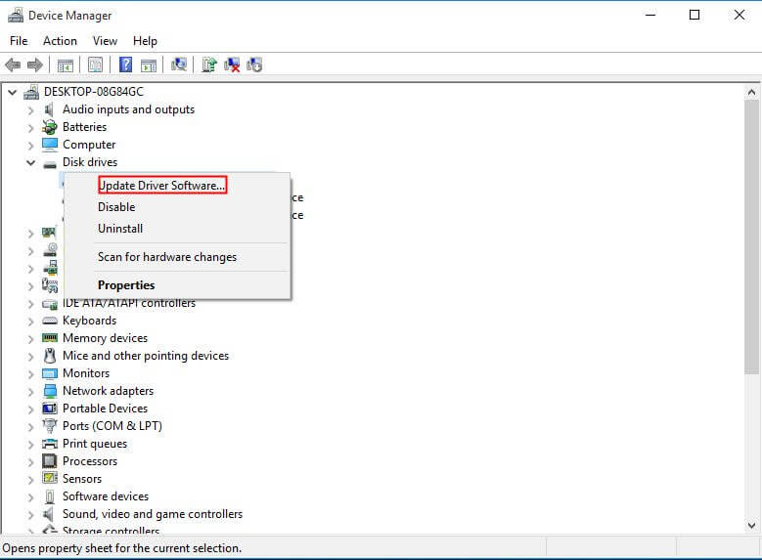Expand Audio inputs and outputs
Screen dimensions: 762x560
tap(31, 109)
